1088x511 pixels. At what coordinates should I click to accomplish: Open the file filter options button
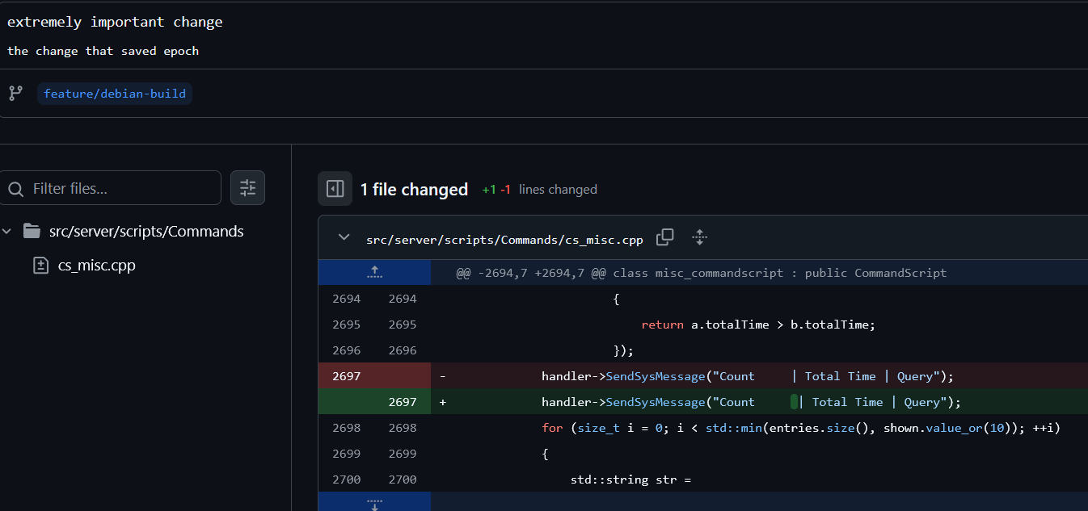(x=247, y=188)
